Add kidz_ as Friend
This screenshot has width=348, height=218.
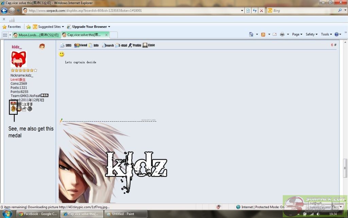[81, 45]
